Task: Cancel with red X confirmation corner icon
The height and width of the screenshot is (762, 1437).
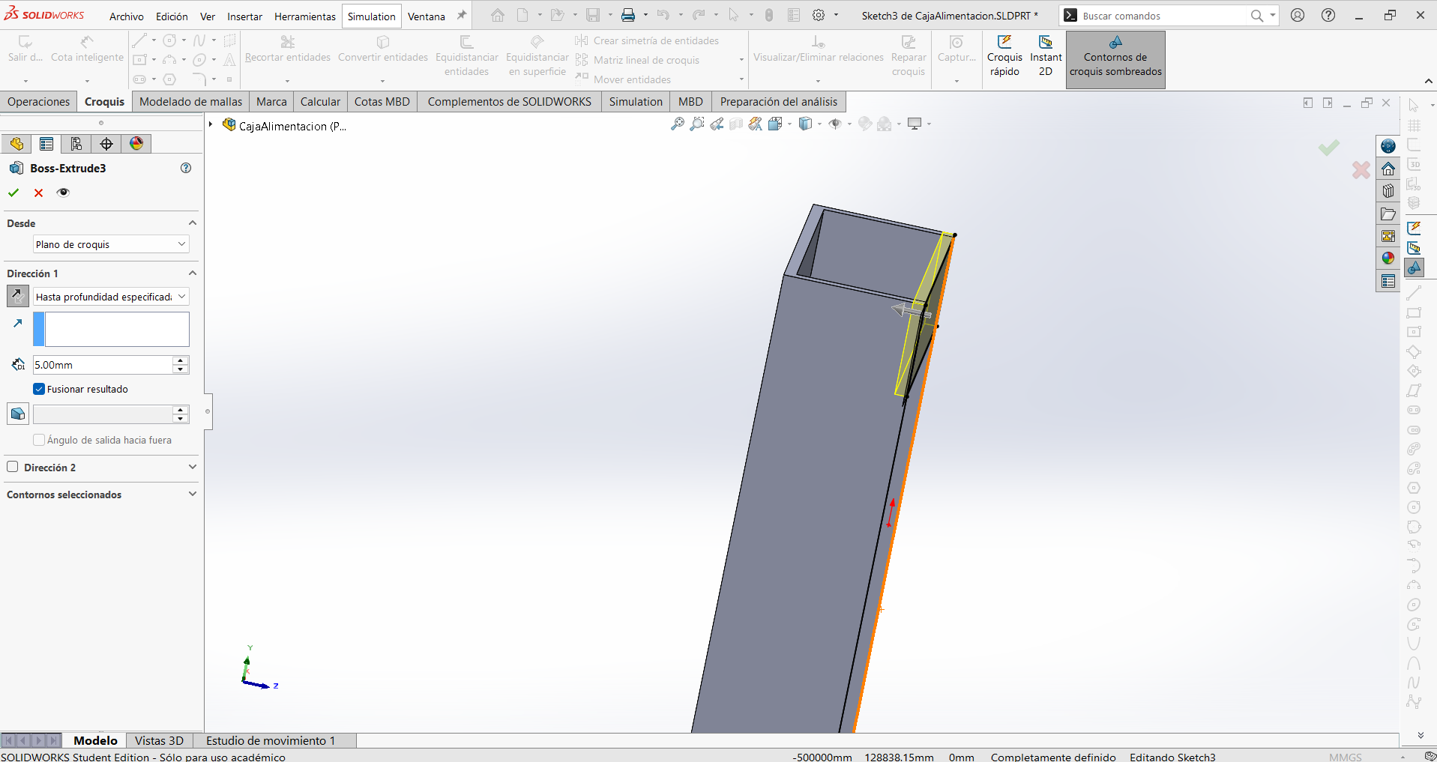Action: [x=1361, y=170]
